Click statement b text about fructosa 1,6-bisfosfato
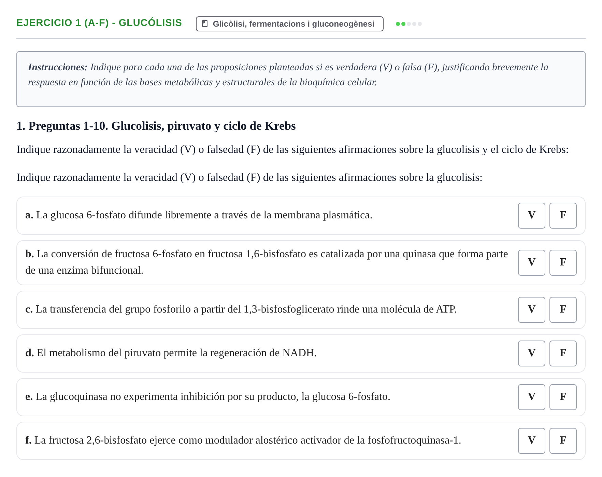602x477 pixels. pyautogui.click(x=267, y=262)
